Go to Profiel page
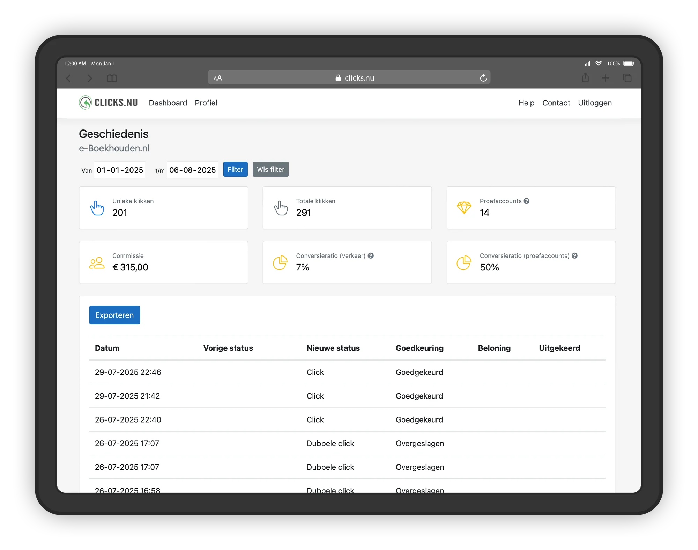This screenshot has width=698, height=550. pyautogui.click(x=206, y=103)
